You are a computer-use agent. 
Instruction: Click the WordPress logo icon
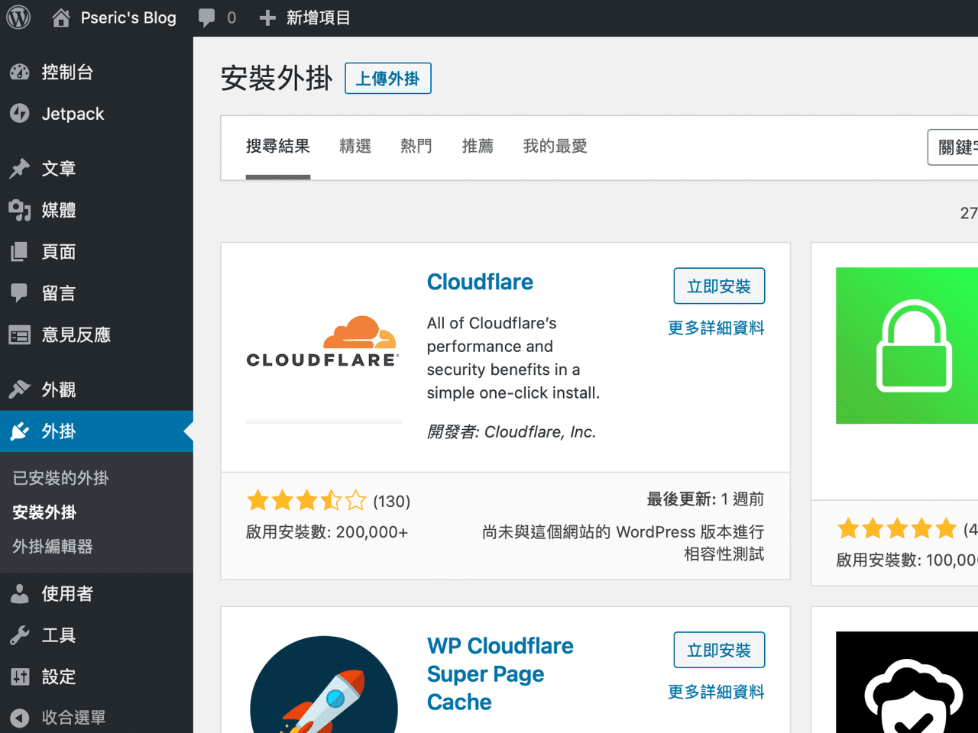(x=18, y=18)
